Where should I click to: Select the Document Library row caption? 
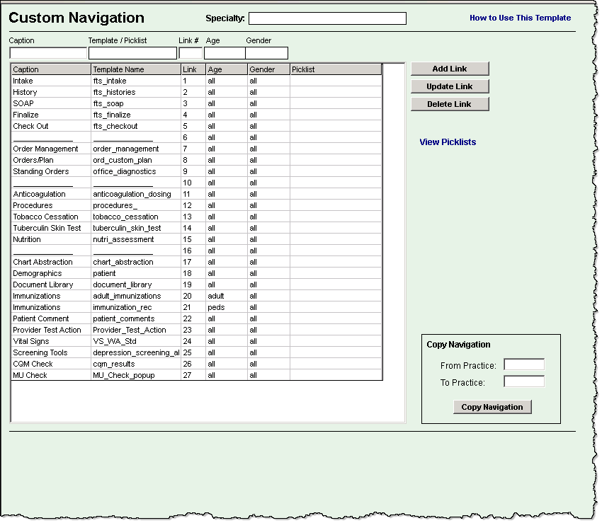click(x=43, y=285)
